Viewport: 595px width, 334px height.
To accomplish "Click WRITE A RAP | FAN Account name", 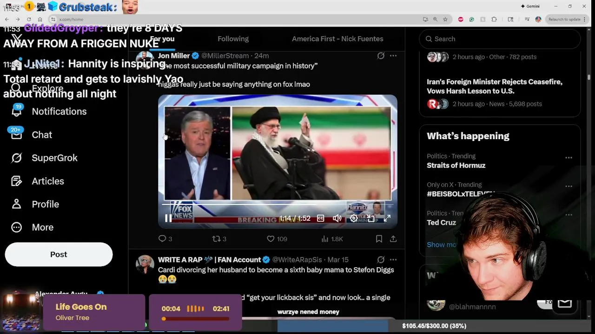I will point(209,260).
